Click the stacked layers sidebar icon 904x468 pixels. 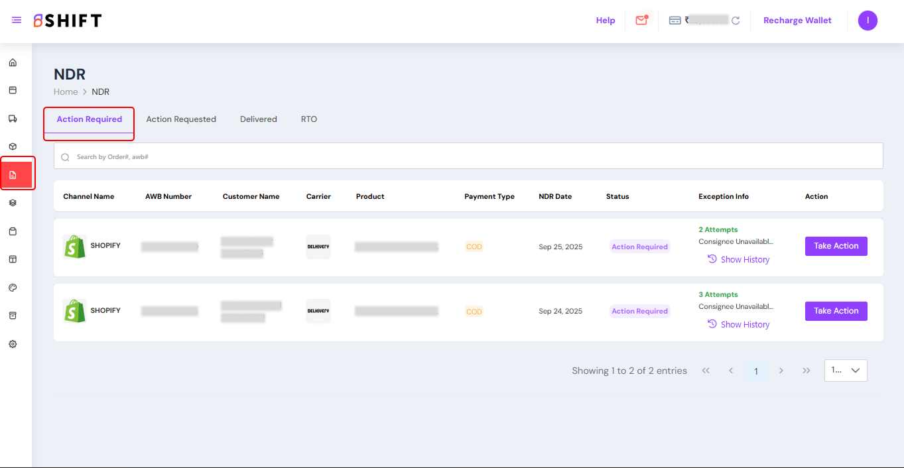pos(13,203)
